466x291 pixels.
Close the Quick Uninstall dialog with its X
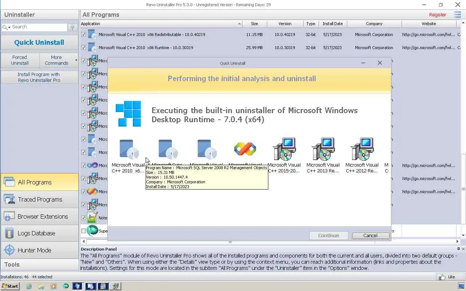[x=380, y=63]
